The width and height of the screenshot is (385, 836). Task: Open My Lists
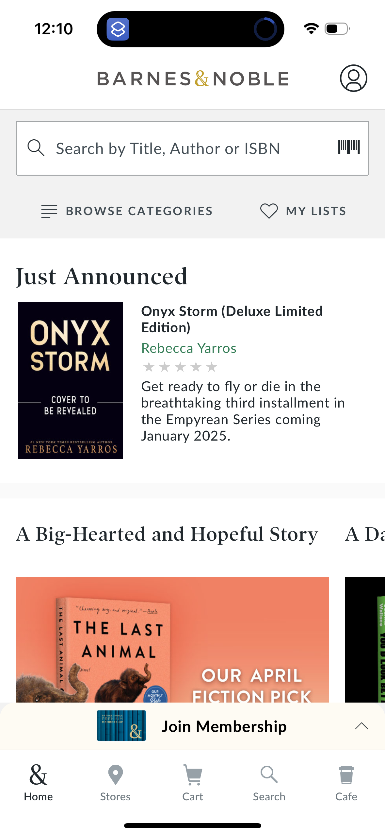(303, 211)
